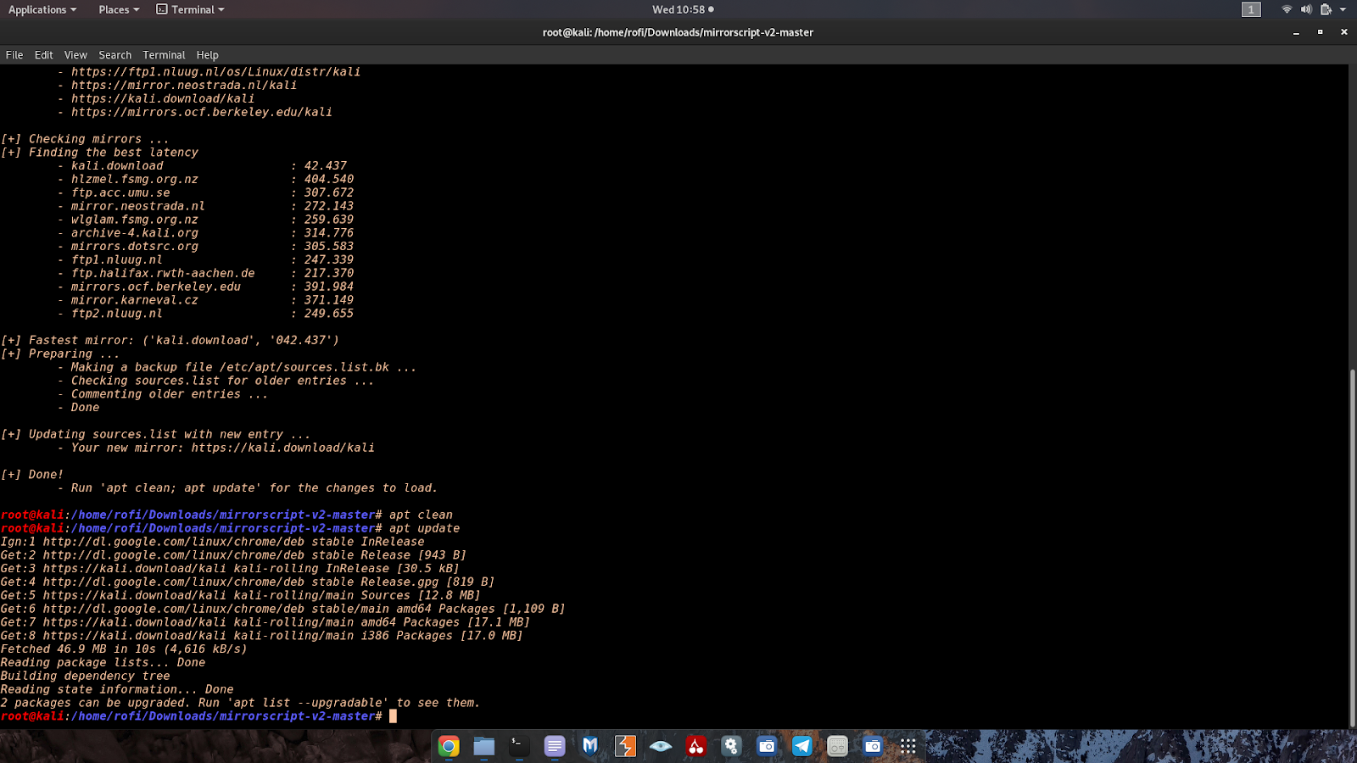Open the gears Tweaks icon in dock
1357x763 pixels.
731,746
